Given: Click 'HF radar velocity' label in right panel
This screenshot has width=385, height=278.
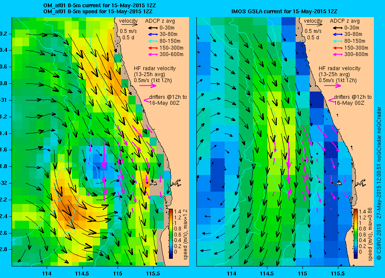Looking at the screenshot, I should coord(340,68).
